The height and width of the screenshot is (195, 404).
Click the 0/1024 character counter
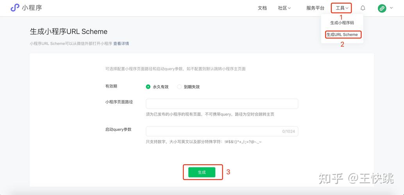(289, 131)
